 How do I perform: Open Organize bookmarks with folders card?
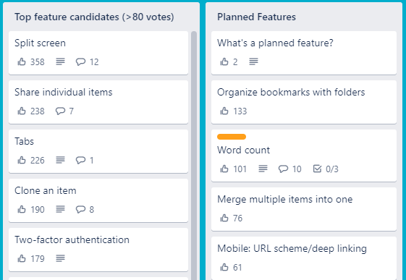[x=304, y=102]
